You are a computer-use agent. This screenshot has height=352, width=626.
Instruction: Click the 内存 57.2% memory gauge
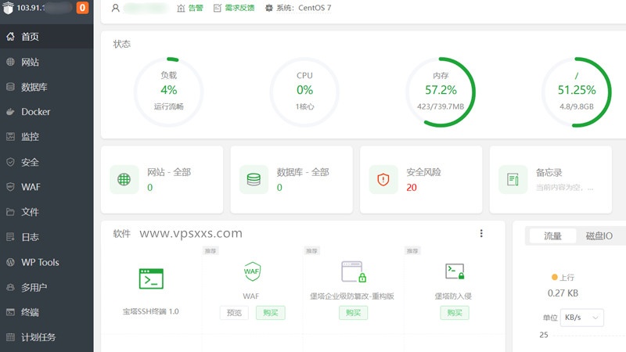pyautogui.click(x=441, y=92)
